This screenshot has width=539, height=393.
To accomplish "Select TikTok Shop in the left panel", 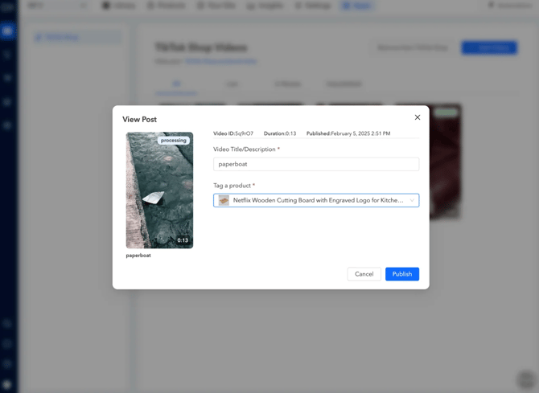I will coord(78,37).
